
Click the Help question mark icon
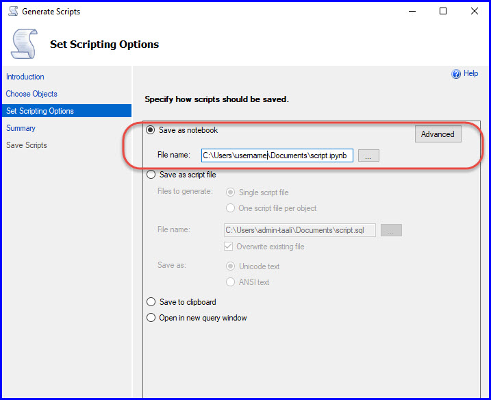click(x=456, y=74)
